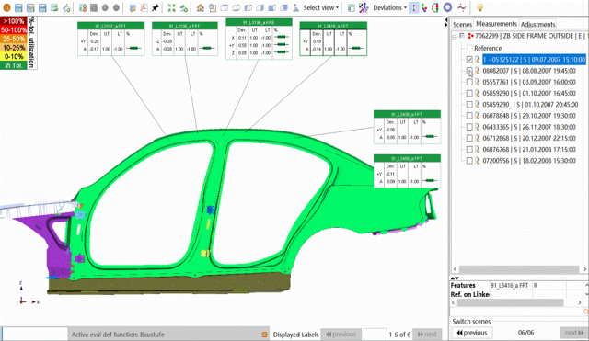Click the checkmark axes icon left of Deviations
The image size is (589, 341).
[x=364, y=7]
